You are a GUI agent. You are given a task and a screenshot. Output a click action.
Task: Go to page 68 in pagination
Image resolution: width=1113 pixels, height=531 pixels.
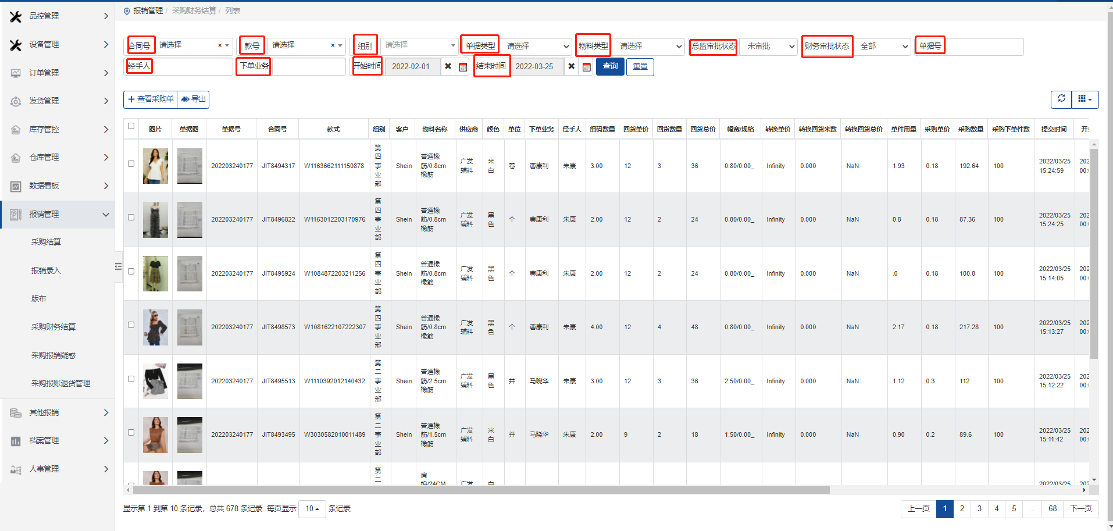coord(1053,509)
